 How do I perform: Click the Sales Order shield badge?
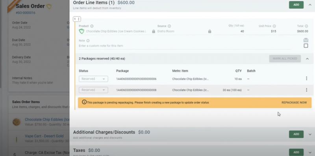point(49,6)
